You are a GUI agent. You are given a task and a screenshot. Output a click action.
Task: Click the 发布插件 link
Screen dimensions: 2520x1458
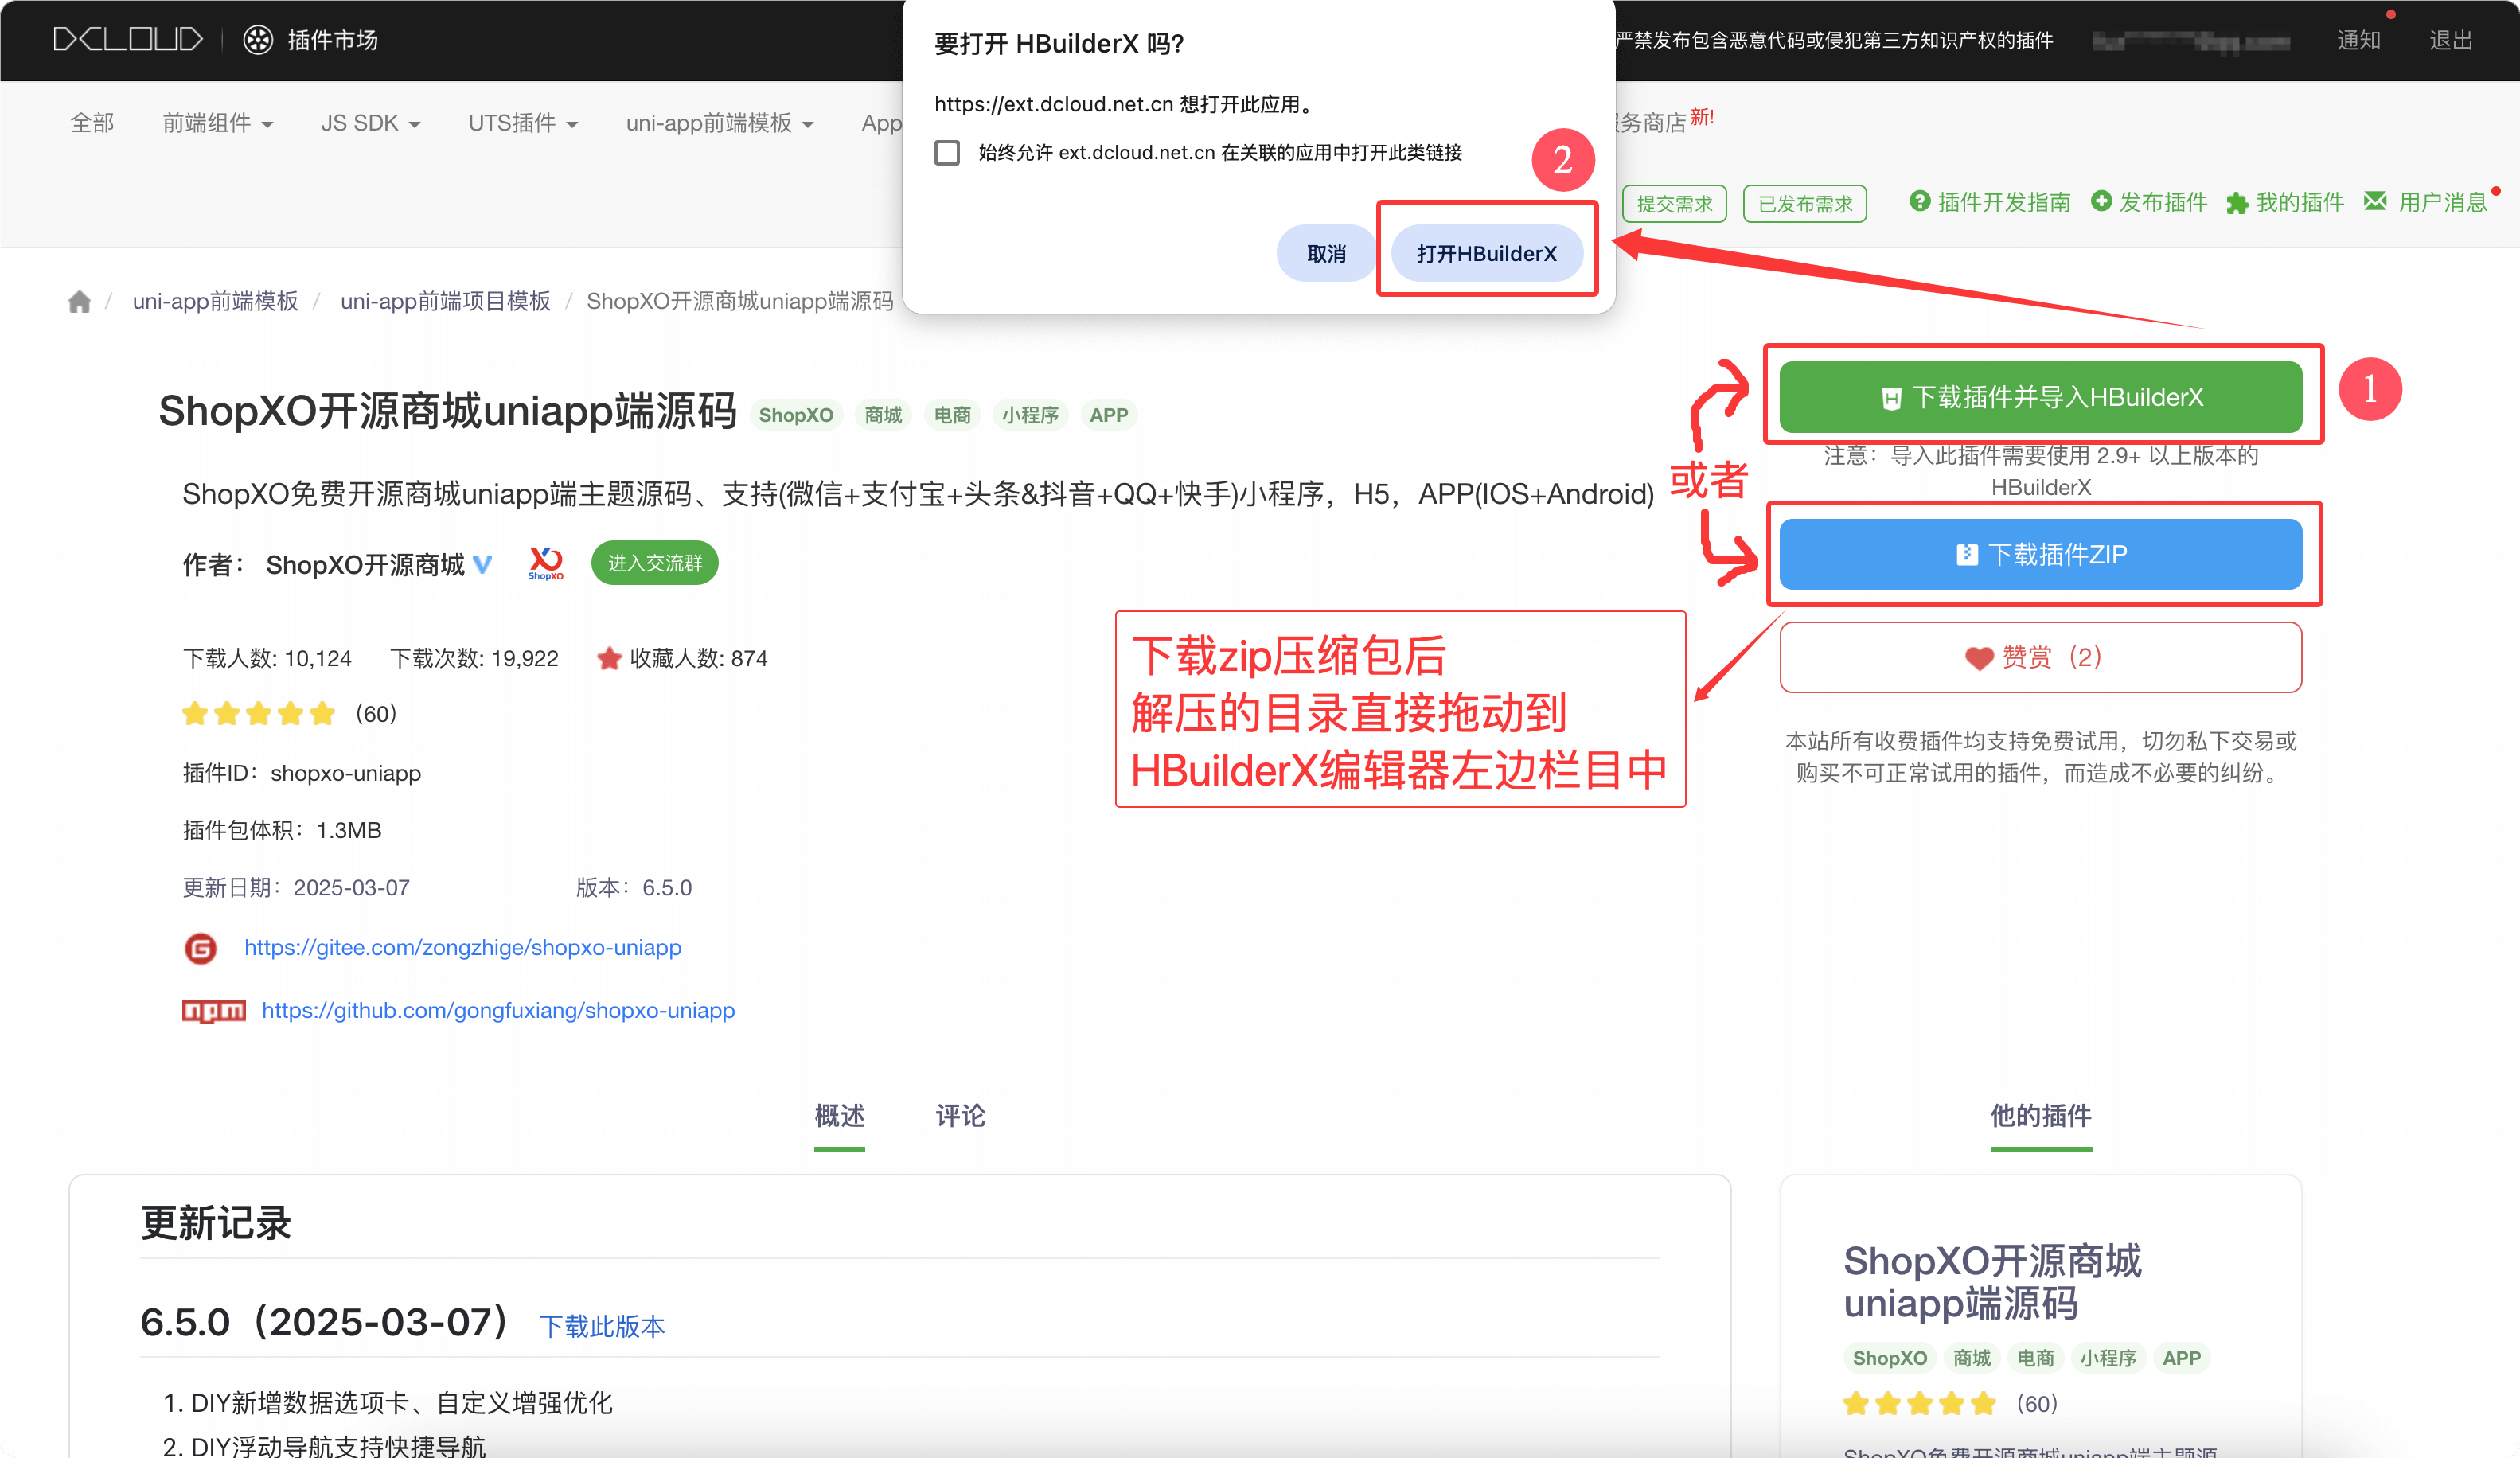tap(2162, 202)
